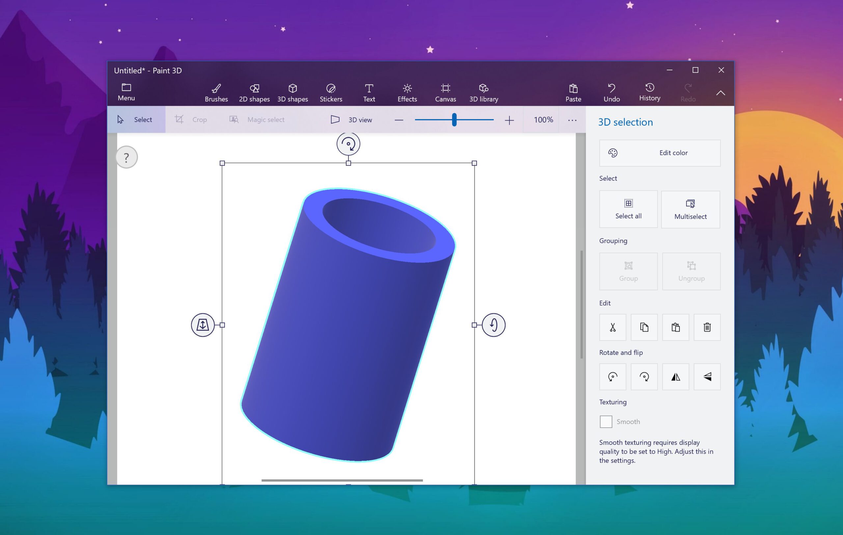Screen dimensions: 843x535
Task: Open the 3D shapes tab
Action: [x=293, y=93]
